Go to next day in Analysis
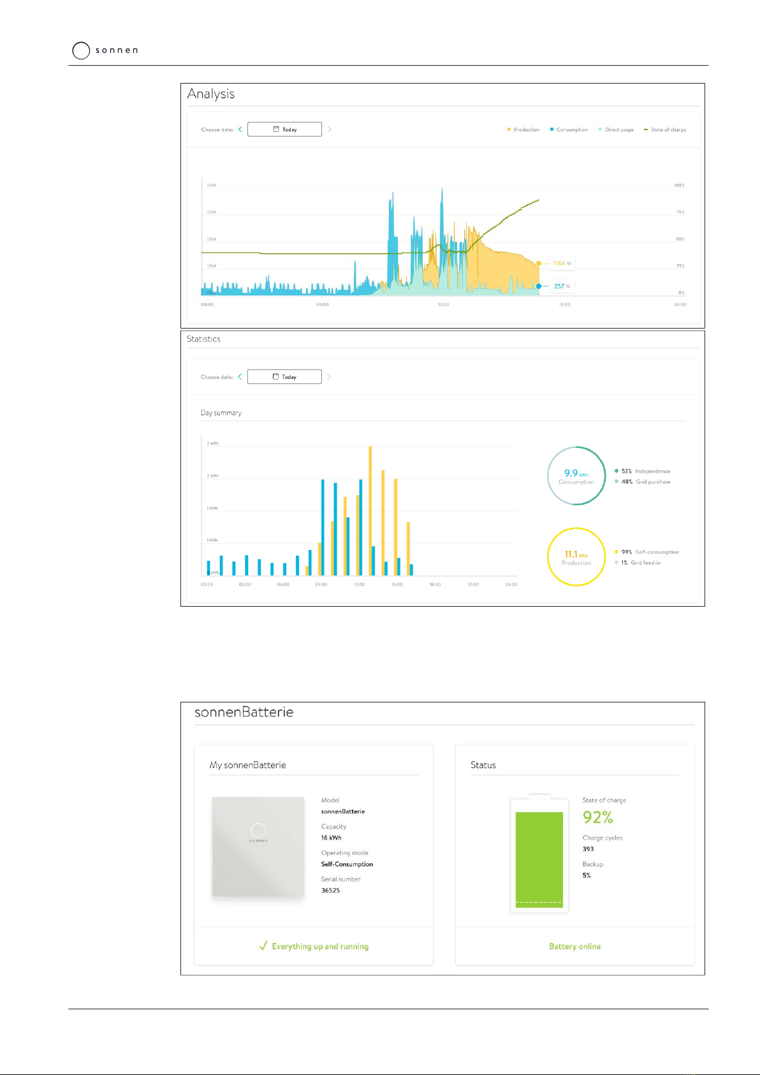Viewport: 760px width, 1075px height. pyautogui.click(x=330, y=130)
